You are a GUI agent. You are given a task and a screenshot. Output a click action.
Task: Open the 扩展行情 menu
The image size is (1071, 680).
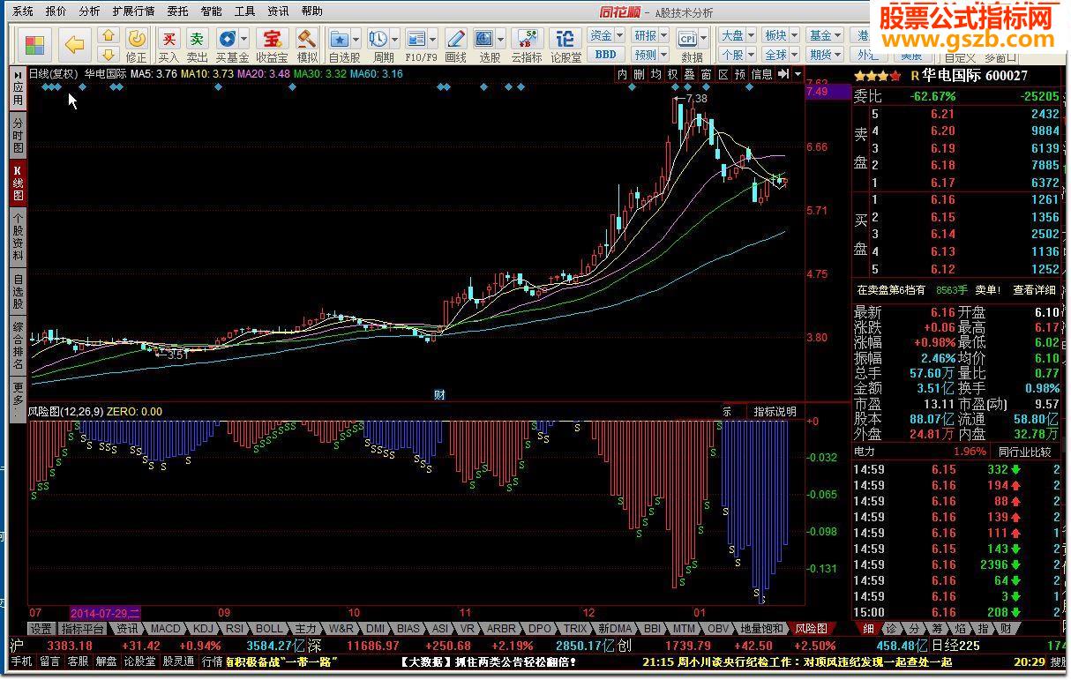click(133, 11)
